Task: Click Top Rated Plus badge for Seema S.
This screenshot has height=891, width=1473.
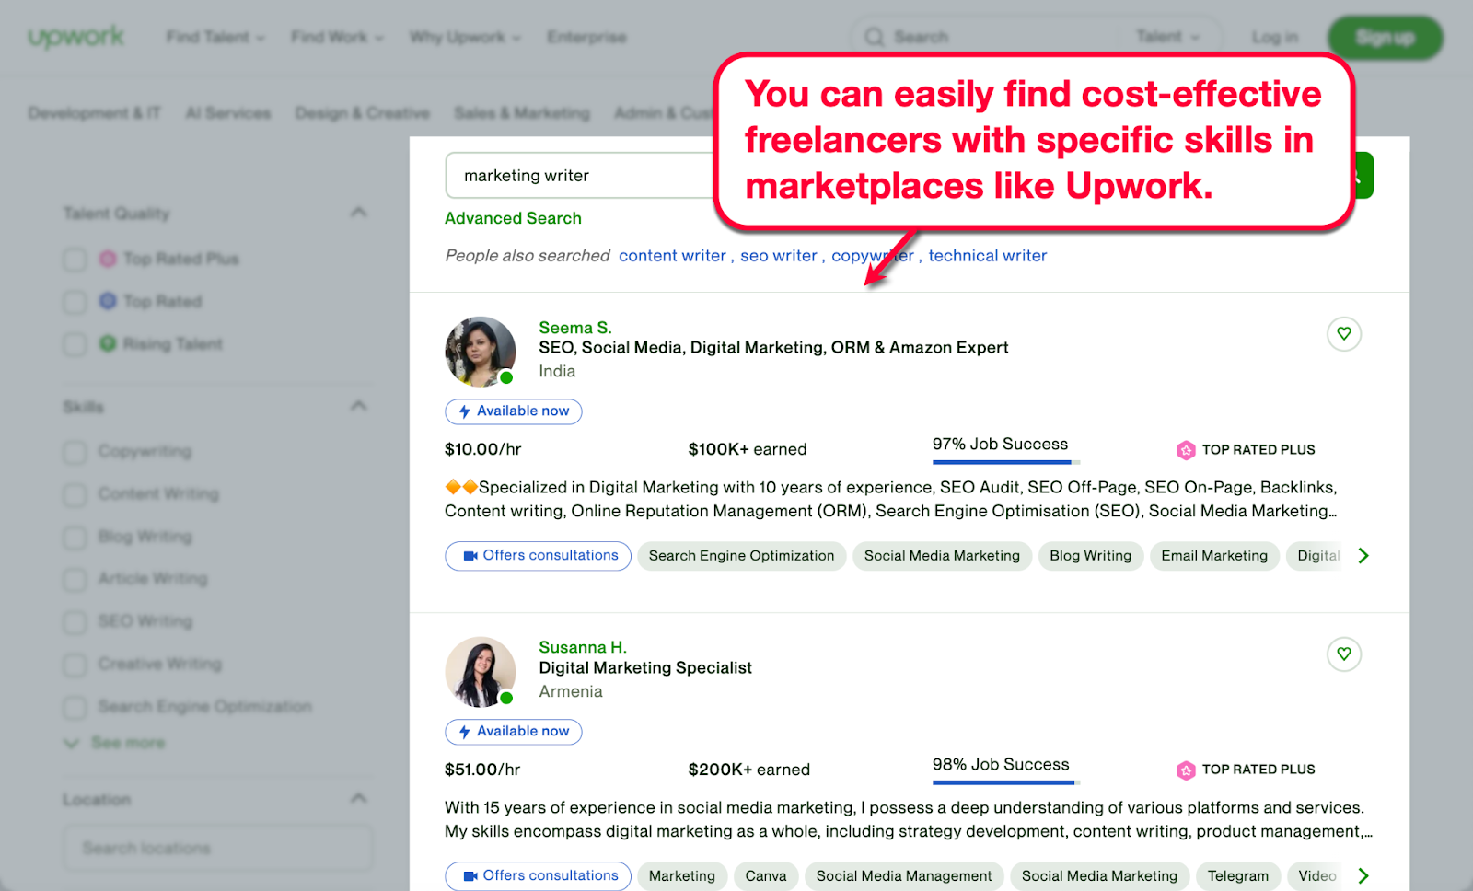Action: [x=1246, y=449]
